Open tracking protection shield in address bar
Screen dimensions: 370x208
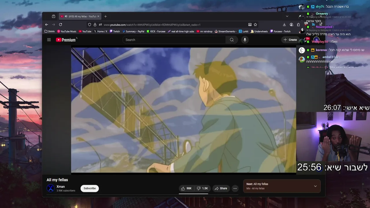click(90, 25)
